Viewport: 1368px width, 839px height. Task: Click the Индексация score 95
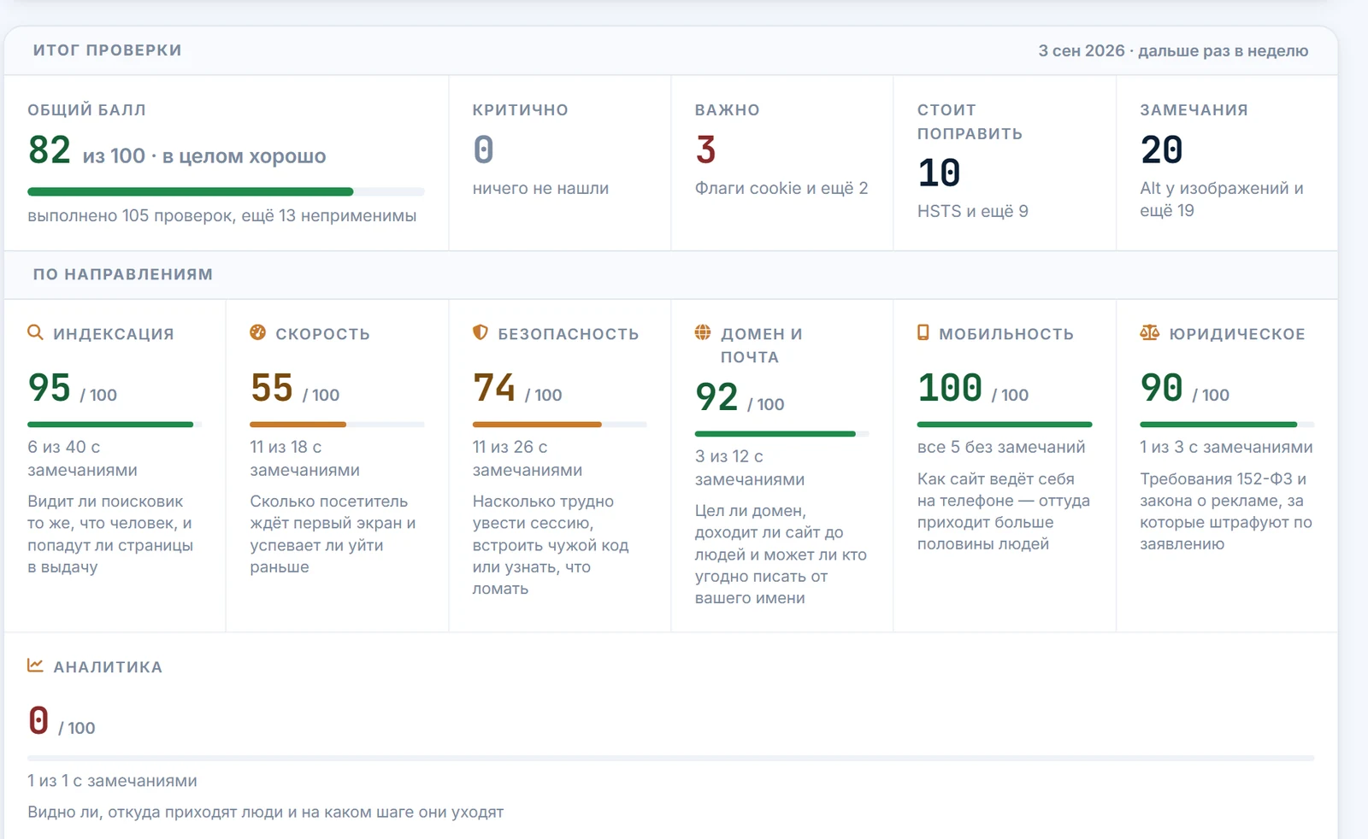point(50,388)
